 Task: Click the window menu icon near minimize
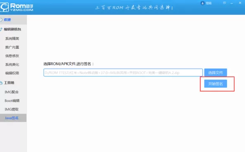coord(224,3)
